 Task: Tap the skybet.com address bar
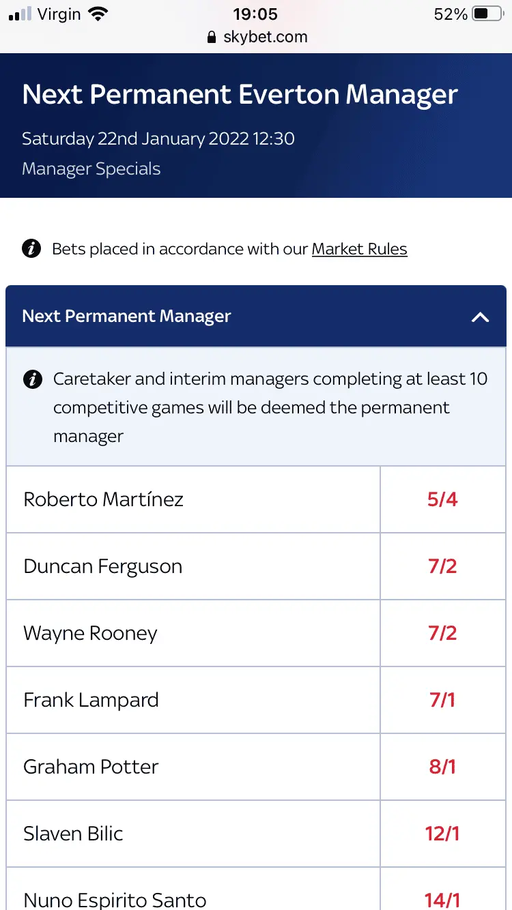pos(265,38)
